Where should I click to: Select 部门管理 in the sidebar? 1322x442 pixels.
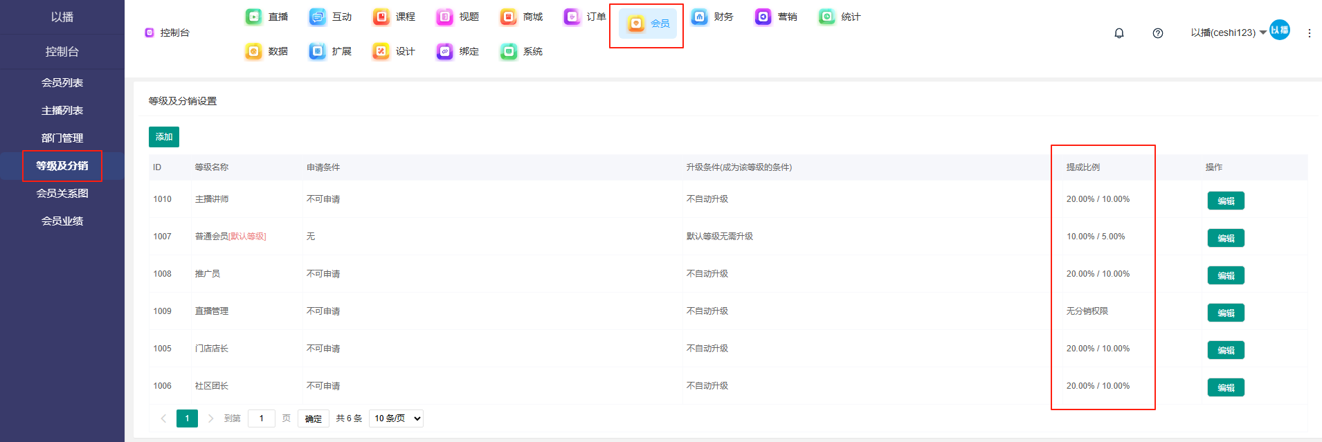pyautogui.click(x=62, y=138)
